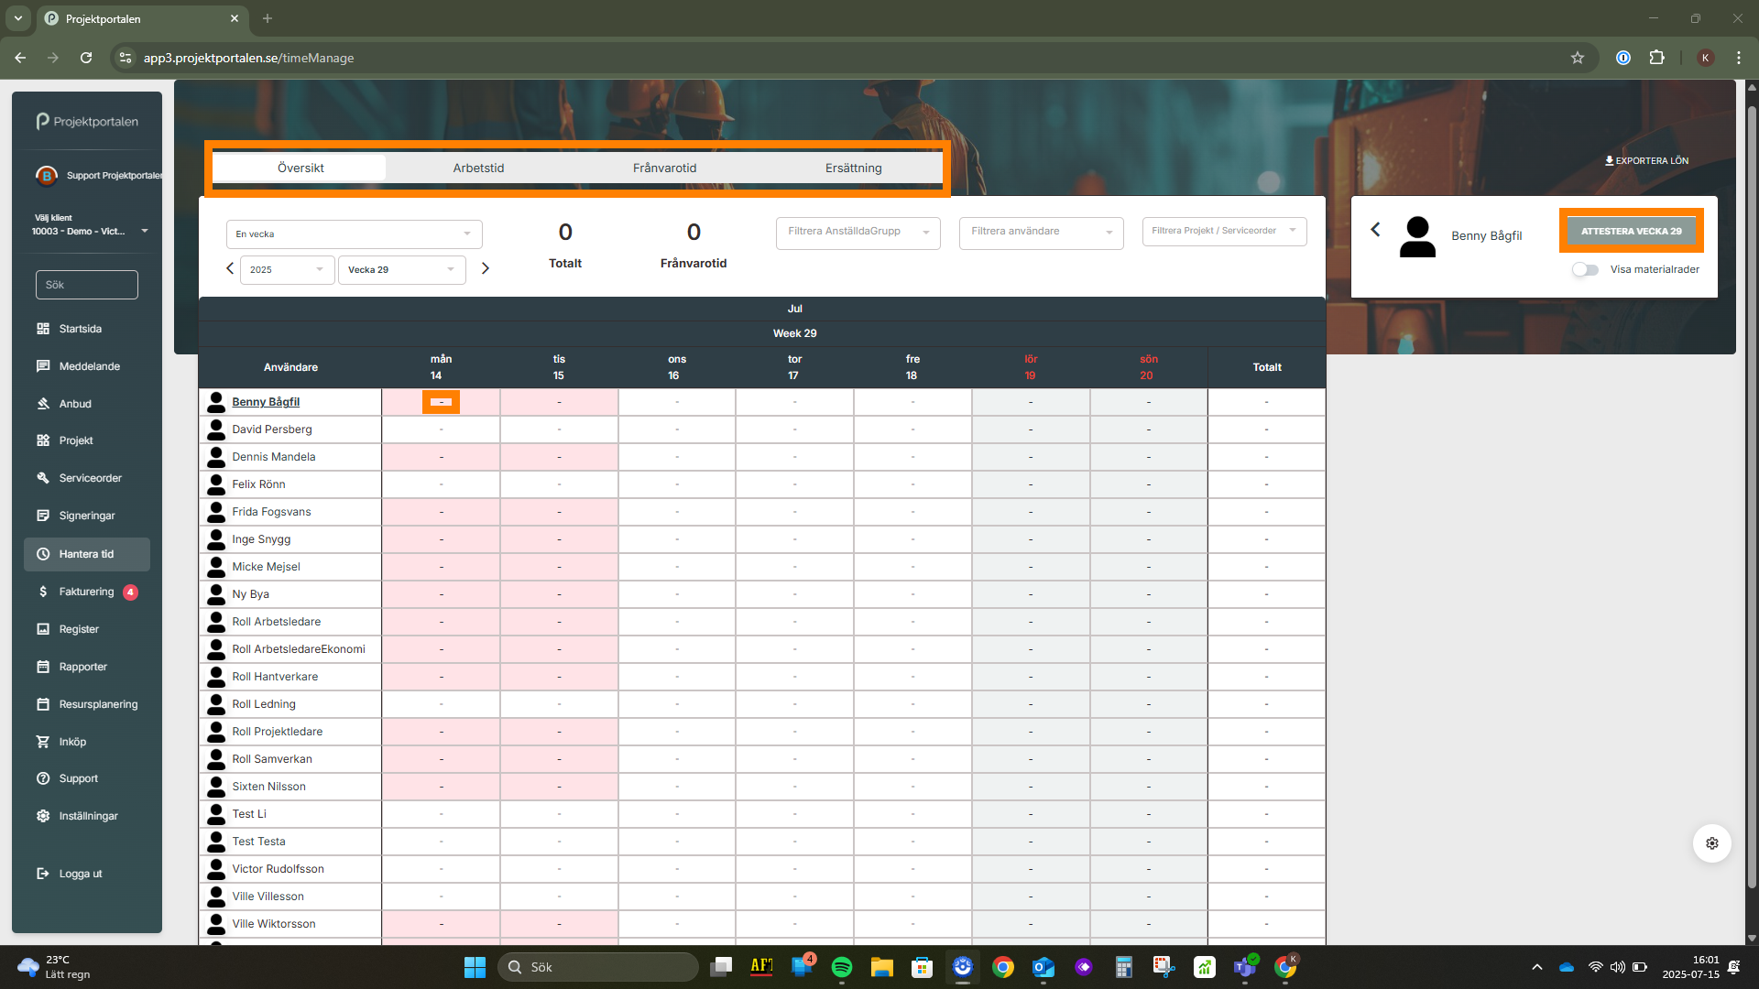
Task: Toggle Visa materialrader switch
Action: click(1585, 269)
